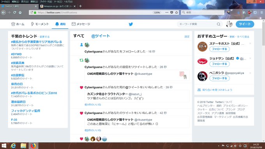Open the browser home page icon
Viewport: 265px width, 149px height.
point(20,12)
